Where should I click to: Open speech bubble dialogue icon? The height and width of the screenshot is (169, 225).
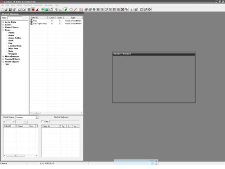pos(71,9)
